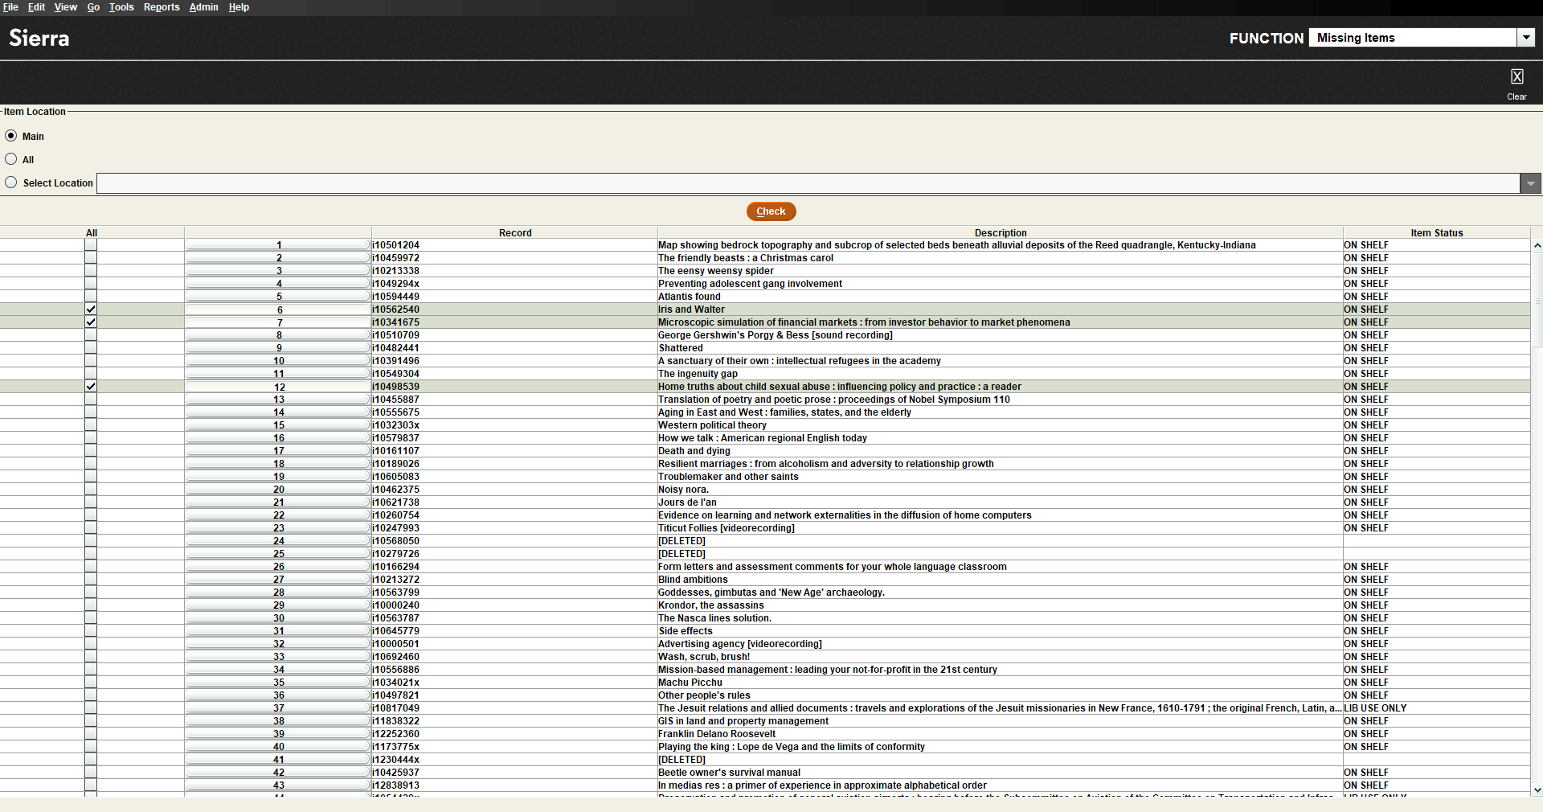The height and width of the screenshot is (812, 1543).
Task: Open the FUNCTION dropdown arrow
Action: (x=1526, y=38)
